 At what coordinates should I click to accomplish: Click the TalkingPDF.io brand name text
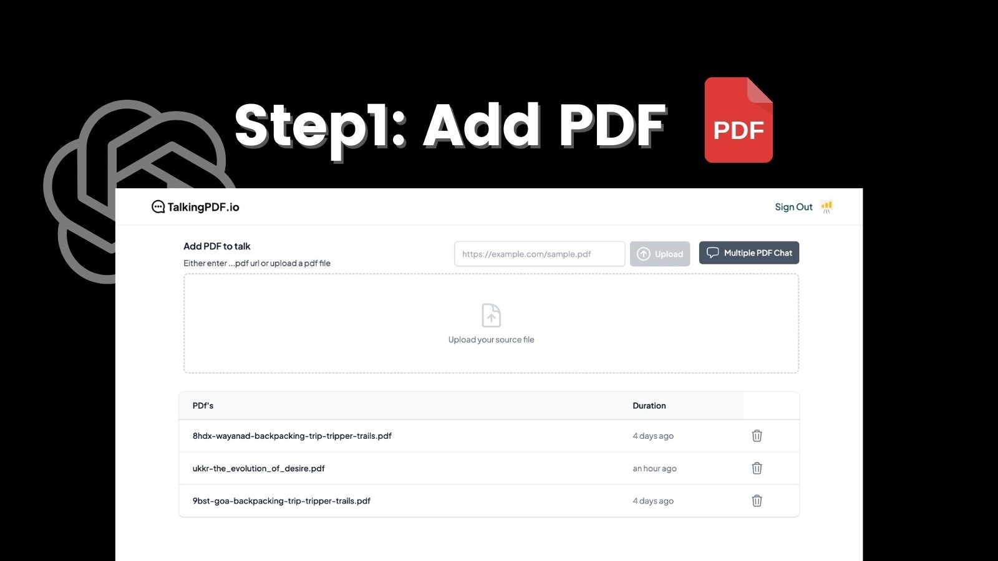pos(203,207)
